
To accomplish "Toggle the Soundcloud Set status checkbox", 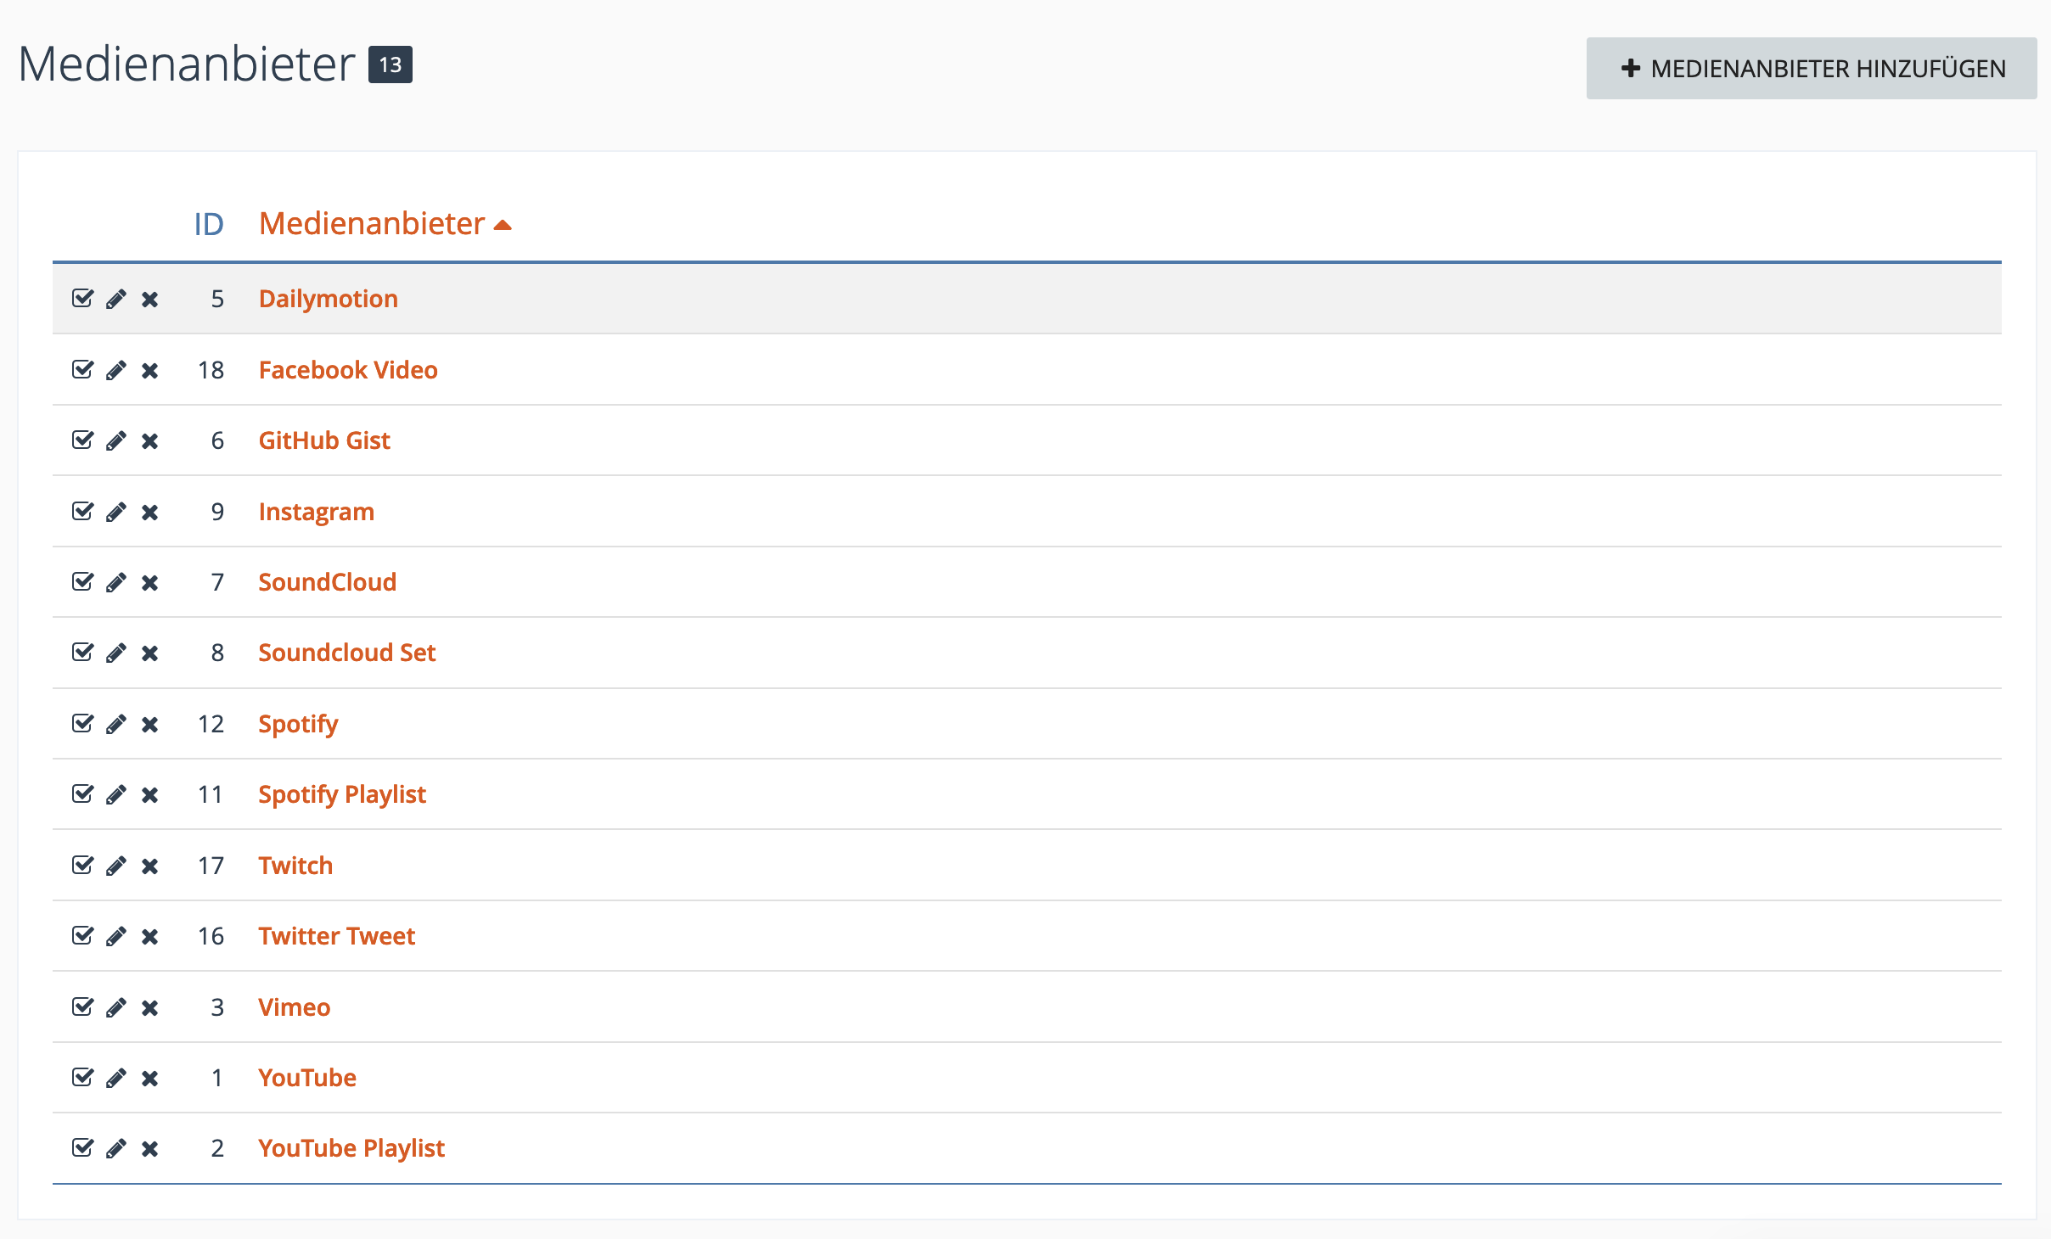I will point(82,653).
